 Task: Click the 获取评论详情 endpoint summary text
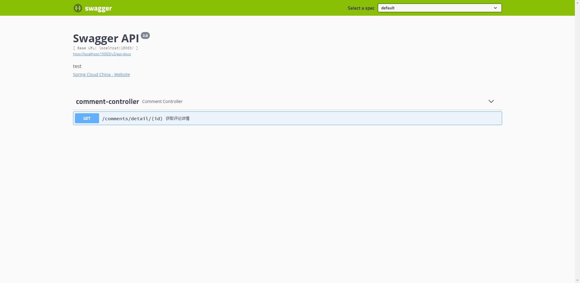[177, 118]
